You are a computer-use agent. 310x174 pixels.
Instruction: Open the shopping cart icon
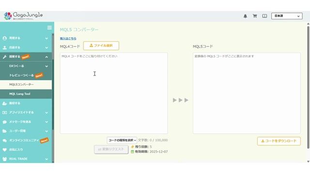click(255, 16)
